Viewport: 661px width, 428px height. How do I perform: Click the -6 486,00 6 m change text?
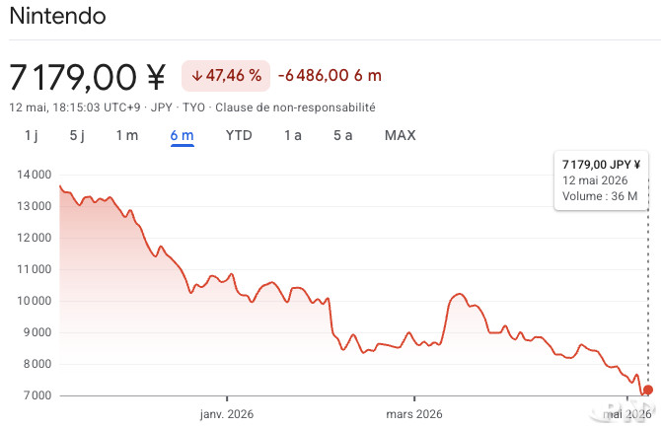click(x=330, y=76)
